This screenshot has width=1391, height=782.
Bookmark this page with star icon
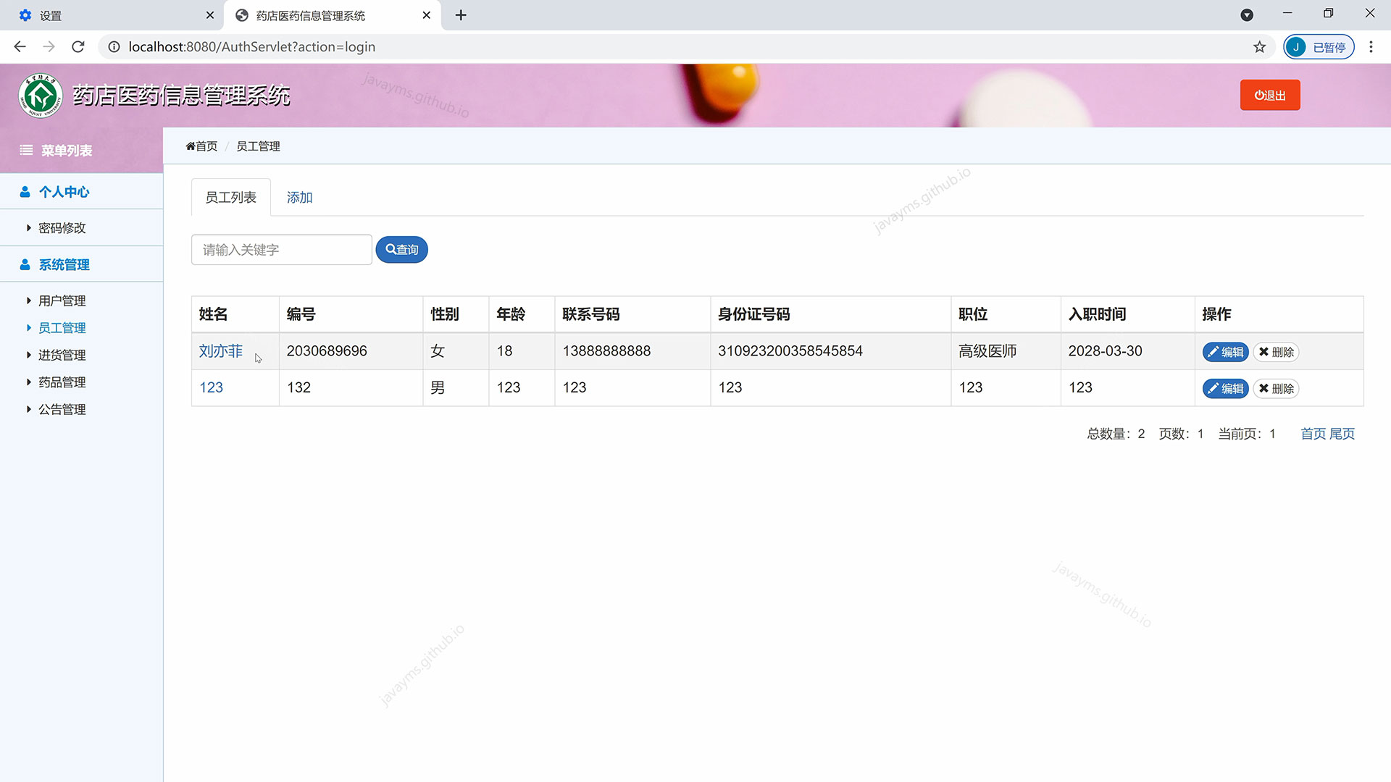1259,47
